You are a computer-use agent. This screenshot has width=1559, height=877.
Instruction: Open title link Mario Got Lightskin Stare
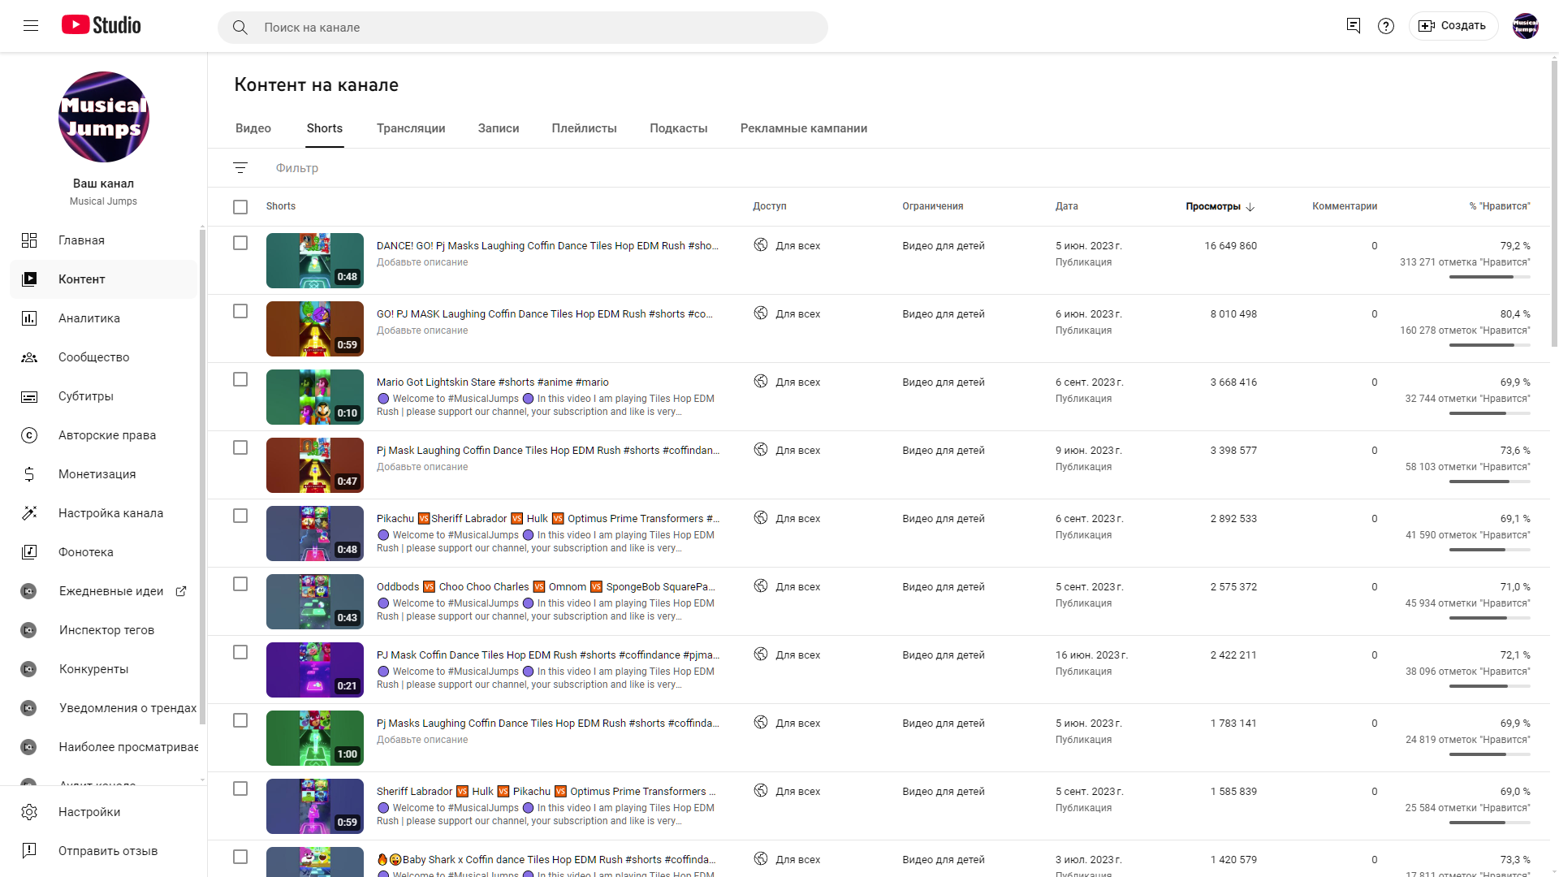(492, 382)
